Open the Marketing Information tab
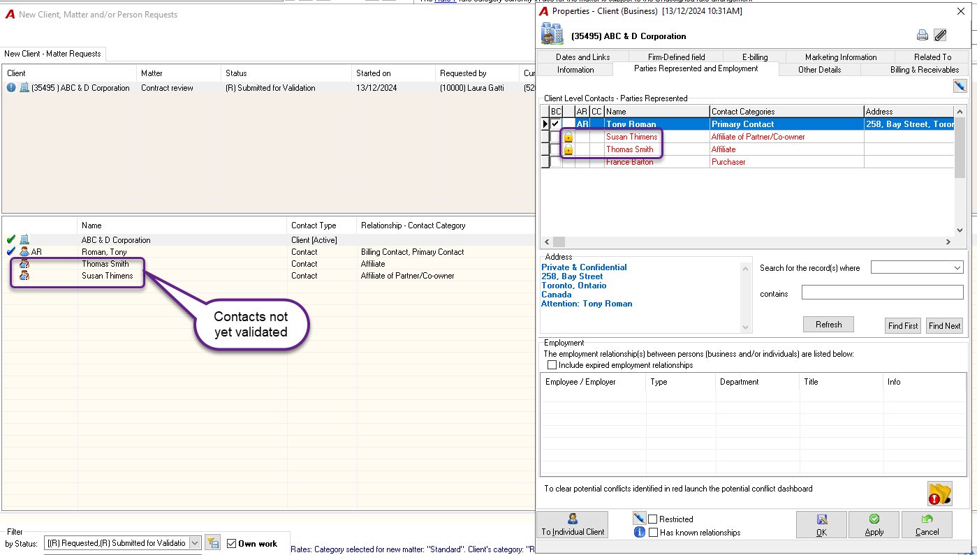977x555 pixels. point(841,57)
